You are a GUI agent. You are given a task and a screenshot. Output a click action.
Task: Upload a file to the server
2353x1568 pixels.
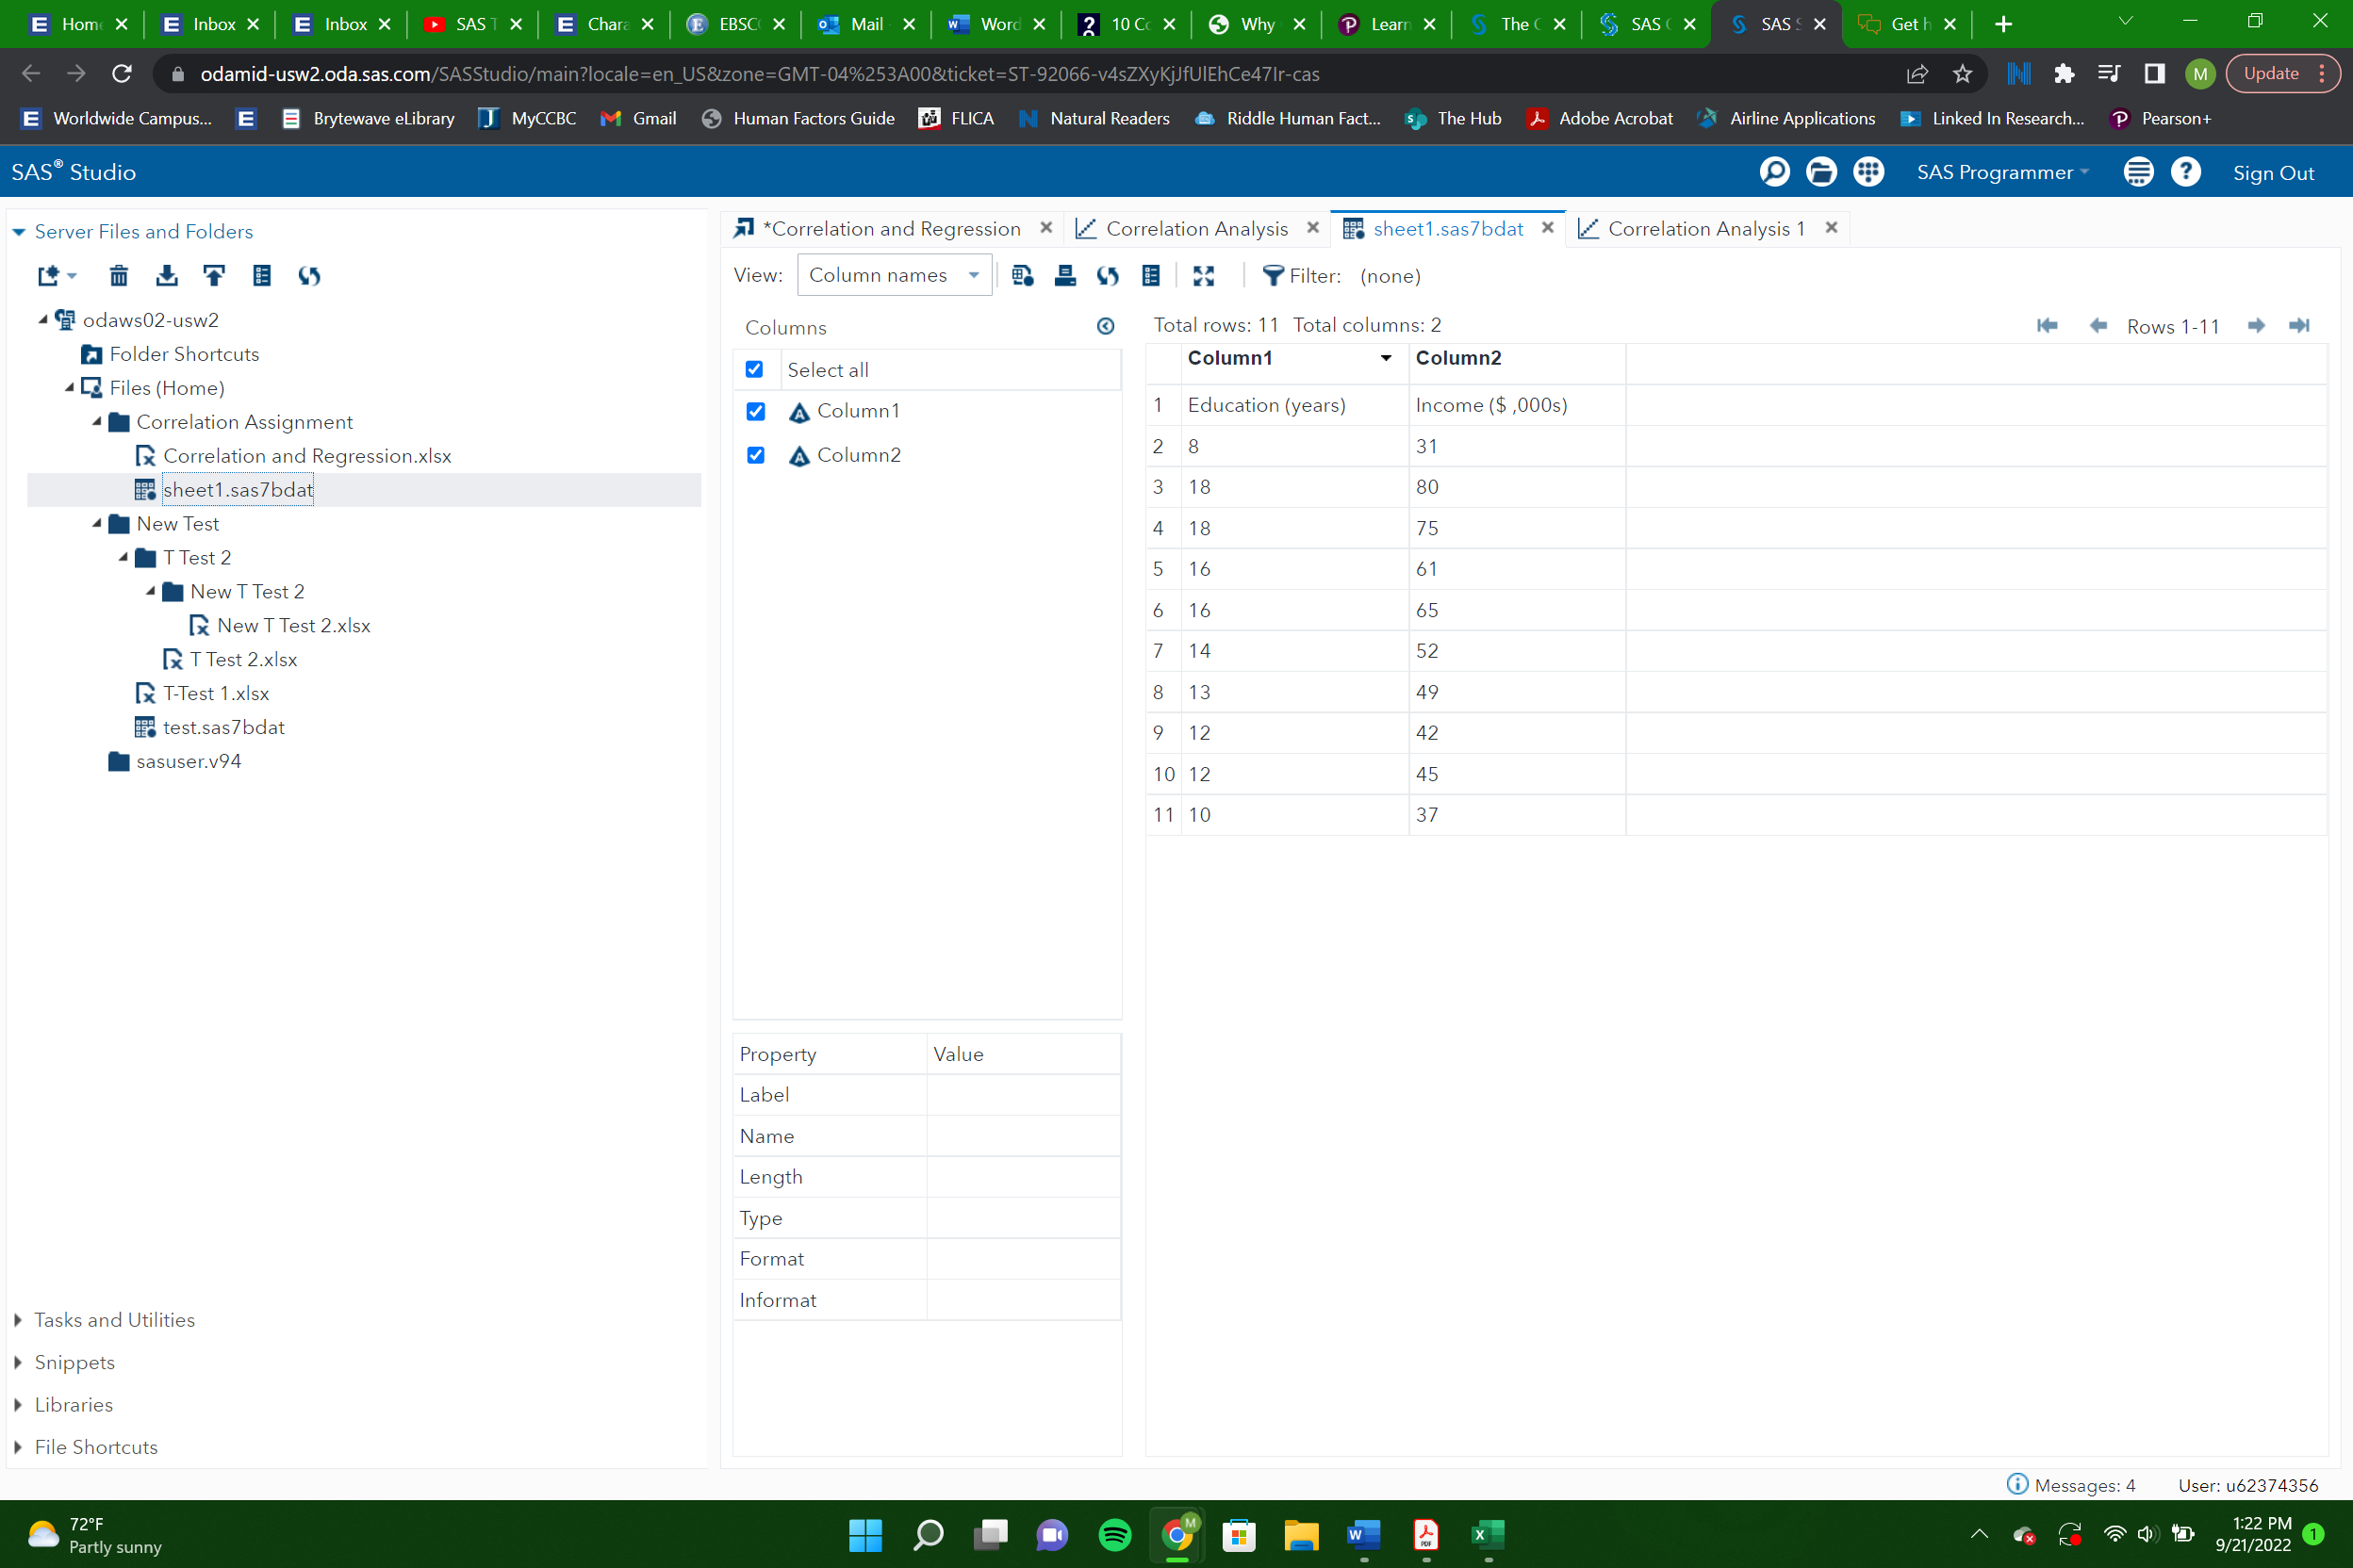coord(214,276)
